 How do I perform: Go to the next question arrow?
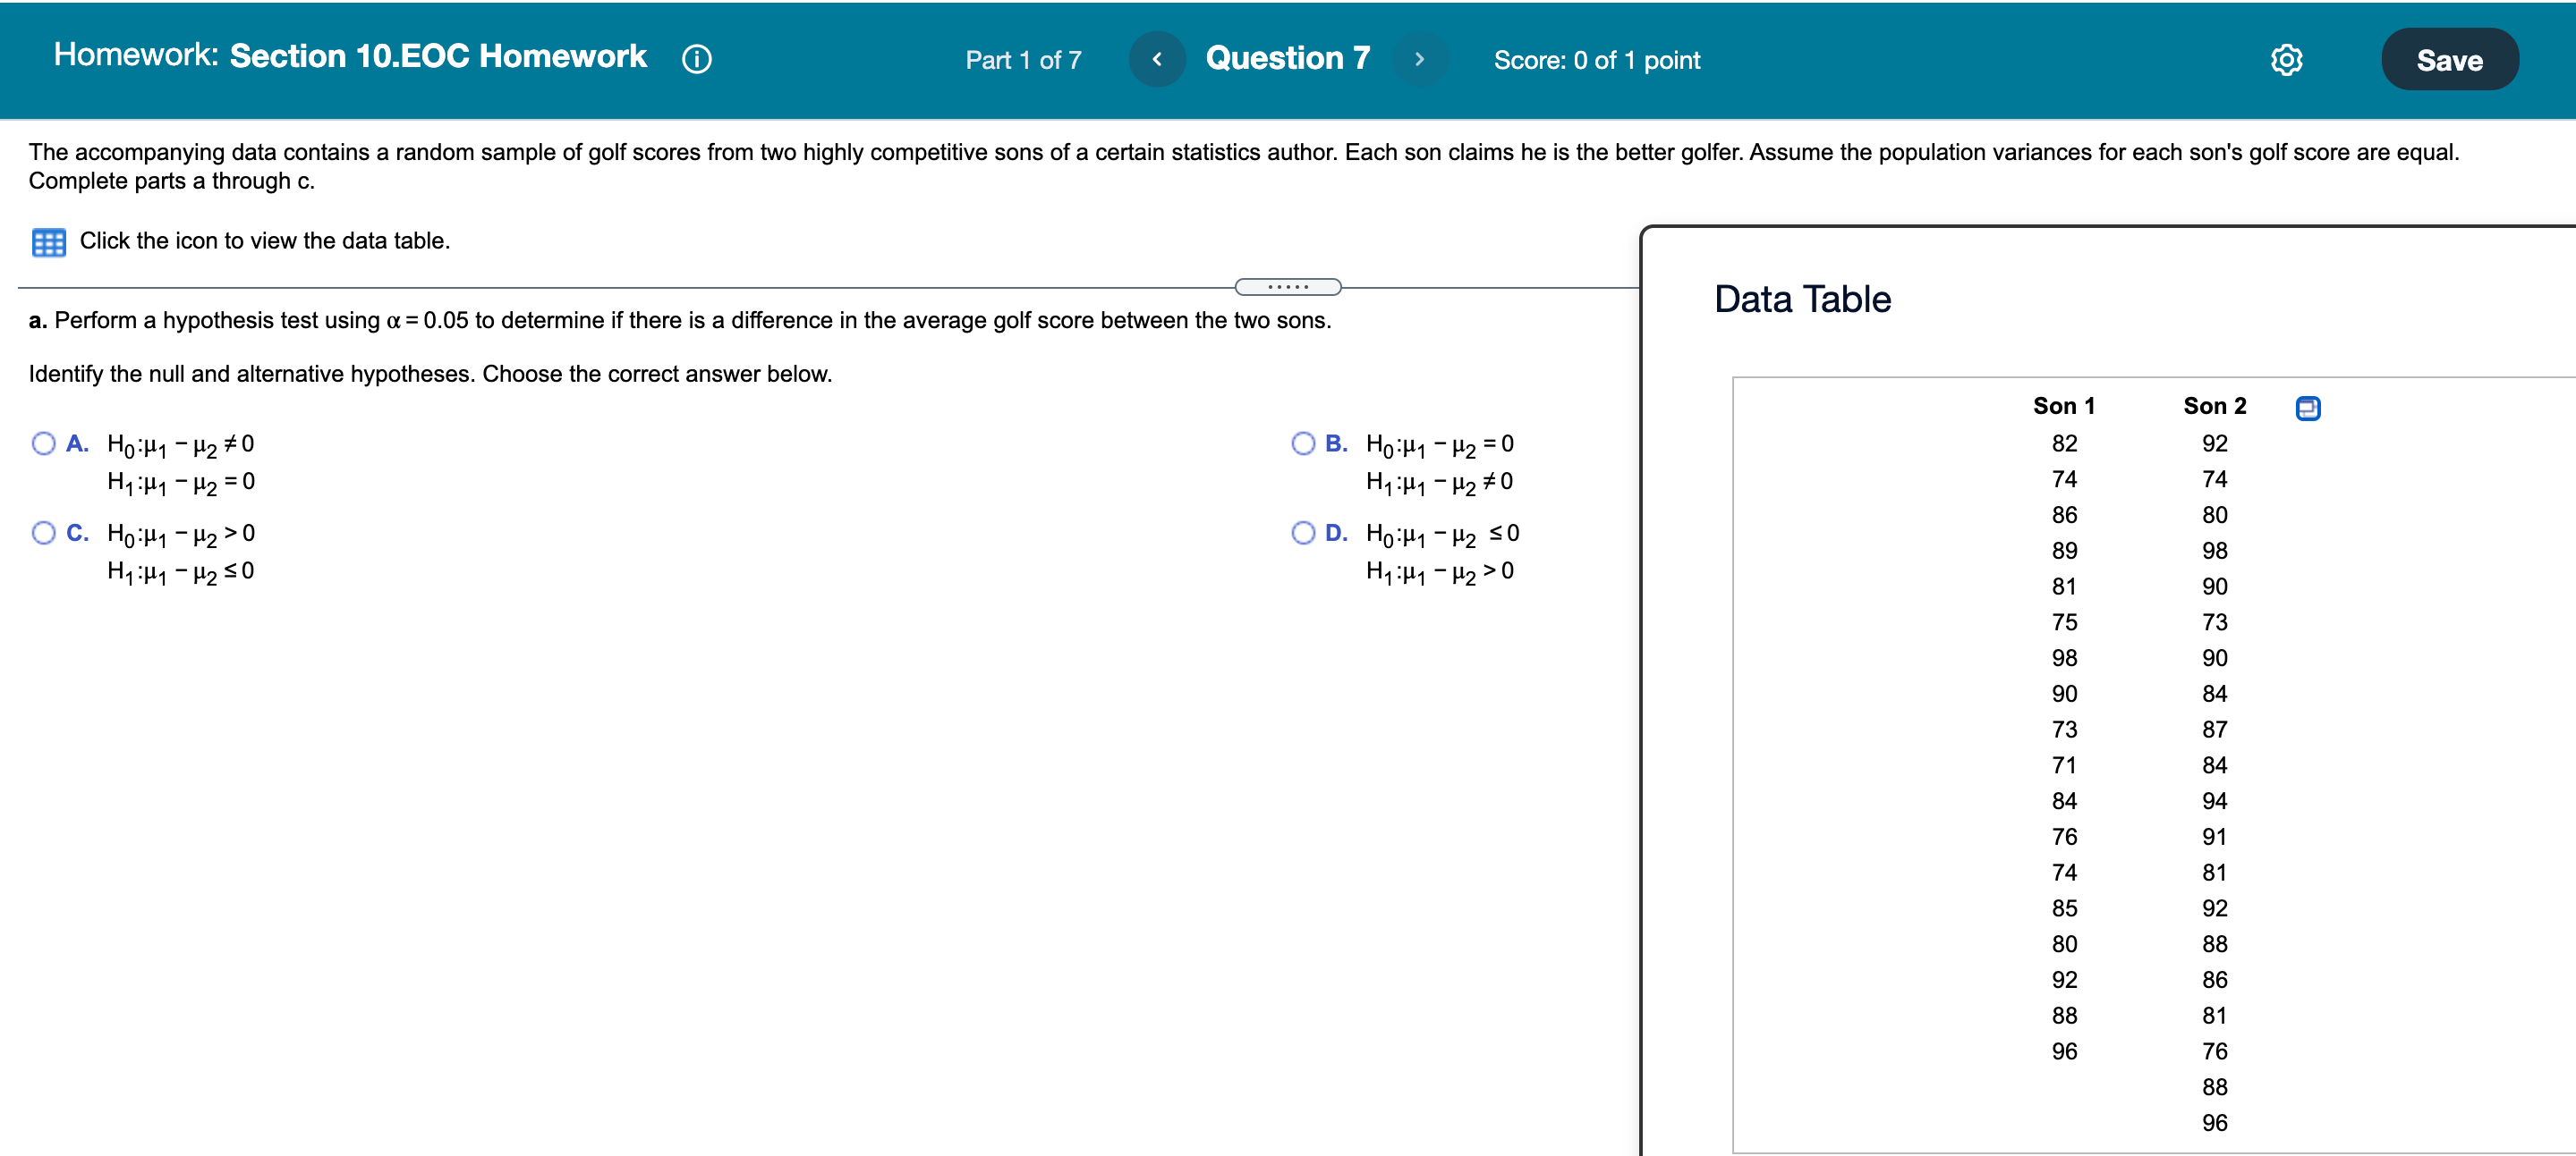click(x=1419, y=60)
